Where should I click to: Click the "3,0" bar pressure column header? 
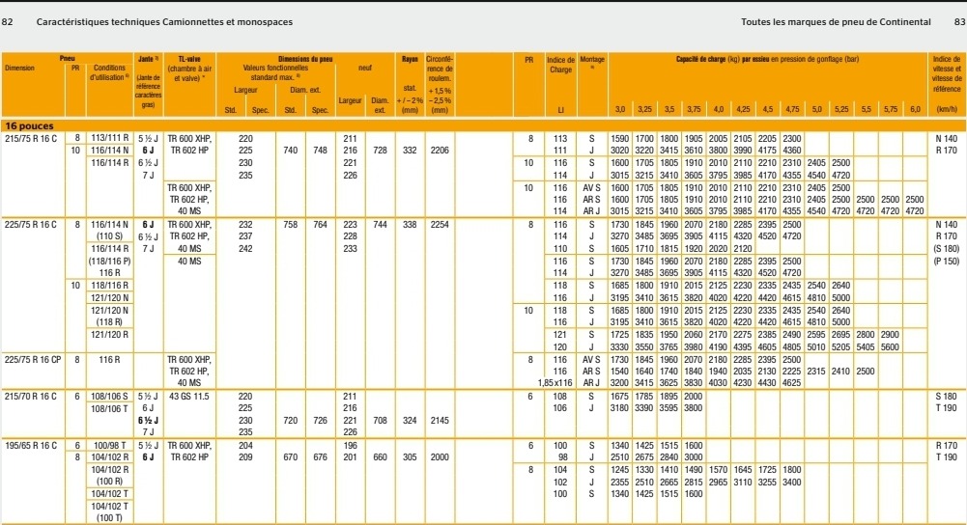[620, 110]
